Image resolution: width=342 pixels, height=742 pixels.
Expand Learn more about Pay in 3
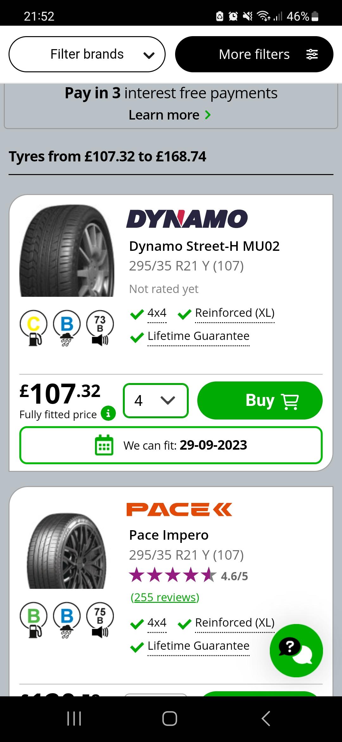[170, 115]
